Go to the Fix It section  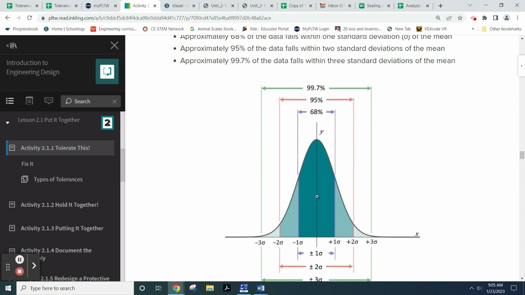coord(27,163)
